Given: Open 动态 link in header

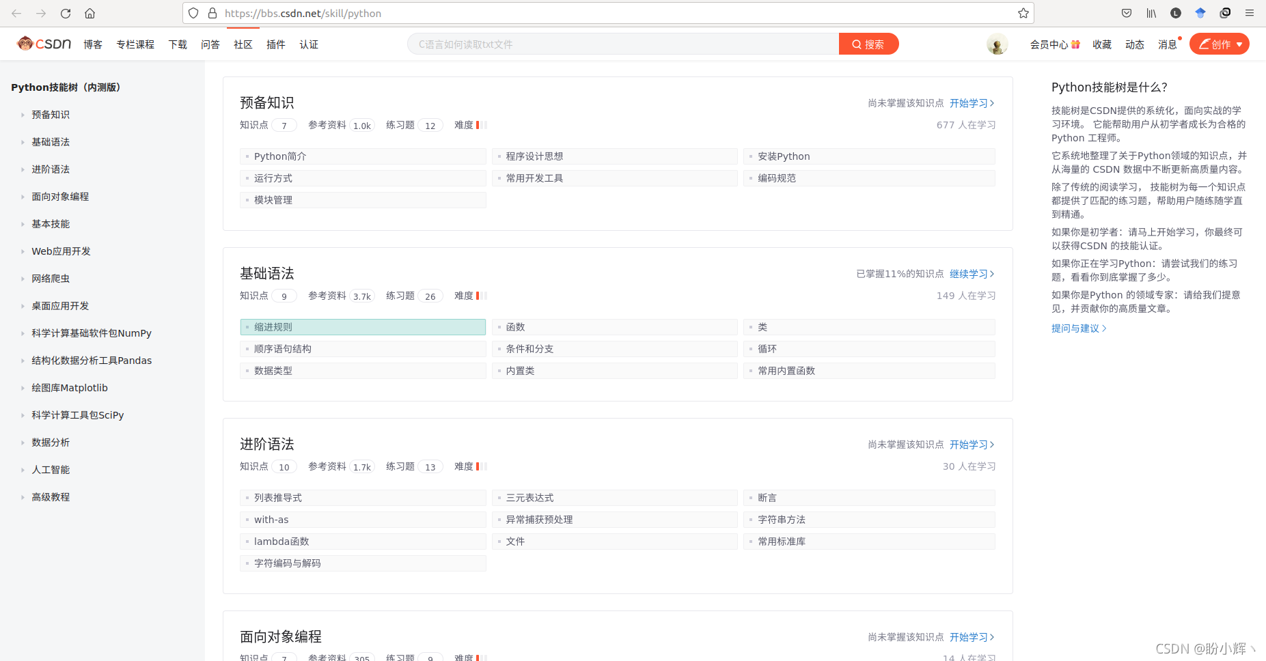Looking at the screenshot, I should [x=1135, y=44].
